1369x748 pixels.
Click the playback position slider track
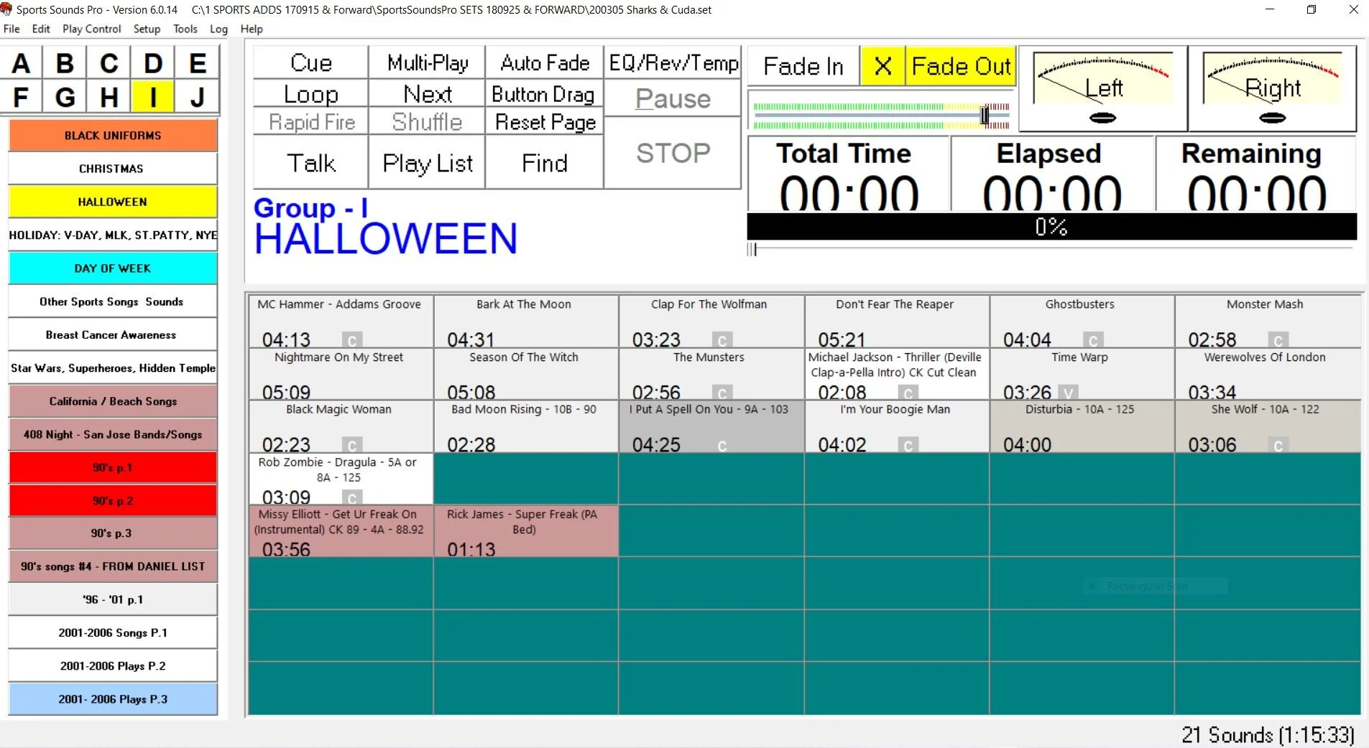(x=1051, y=249)
